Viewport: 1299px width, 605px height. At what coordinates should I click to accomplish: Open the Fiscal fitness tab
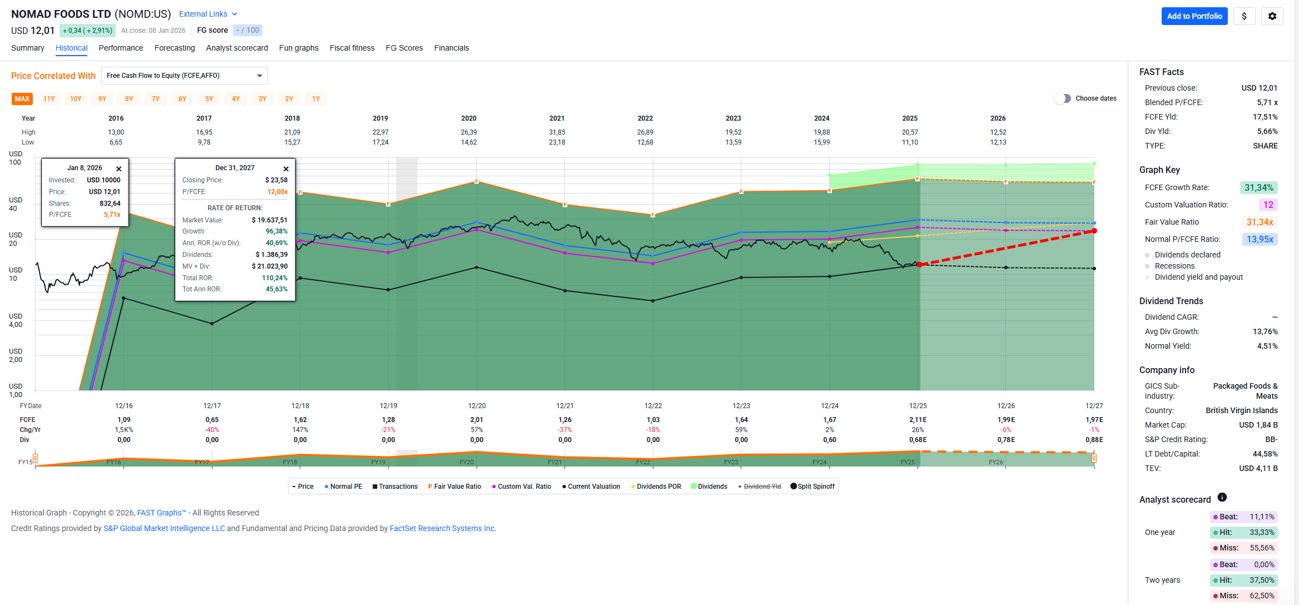pos(351,48)
